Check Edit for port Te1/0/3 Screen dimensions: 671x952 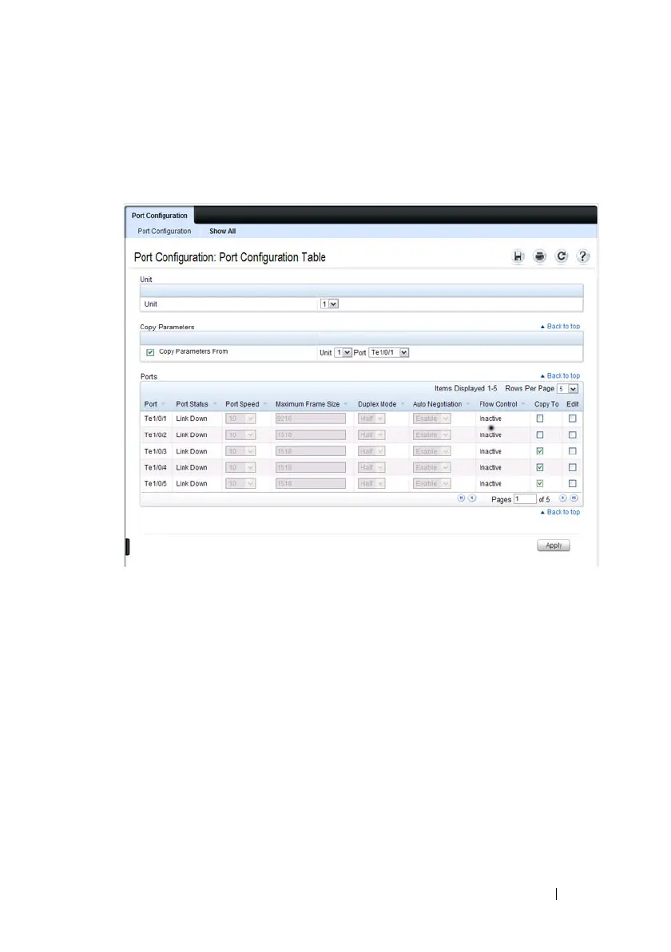point(572,451)
